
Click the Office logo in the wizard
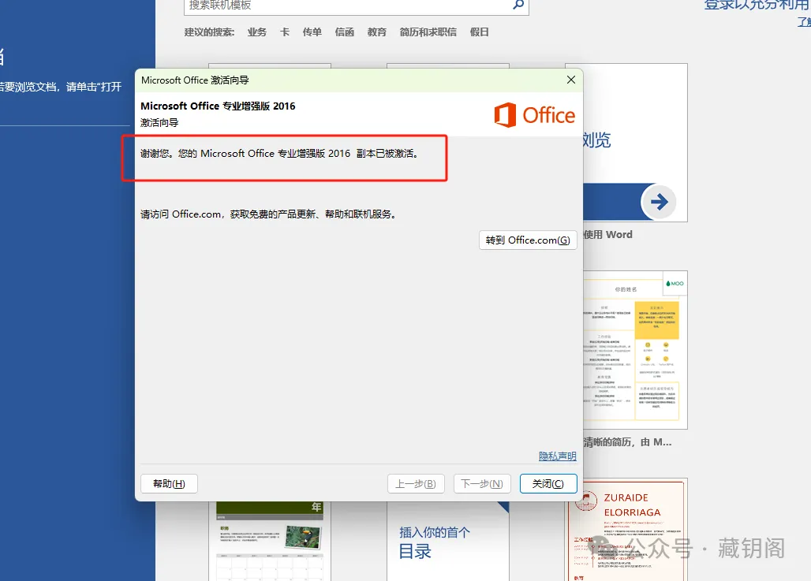534,115
